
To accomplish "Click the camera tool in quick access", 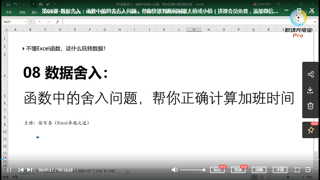I will coord(41,4).
